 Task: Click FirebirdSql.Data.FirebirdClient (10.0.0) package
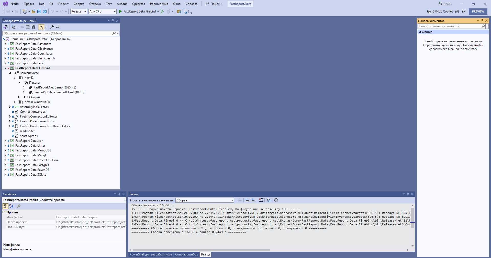coord(59,92)
